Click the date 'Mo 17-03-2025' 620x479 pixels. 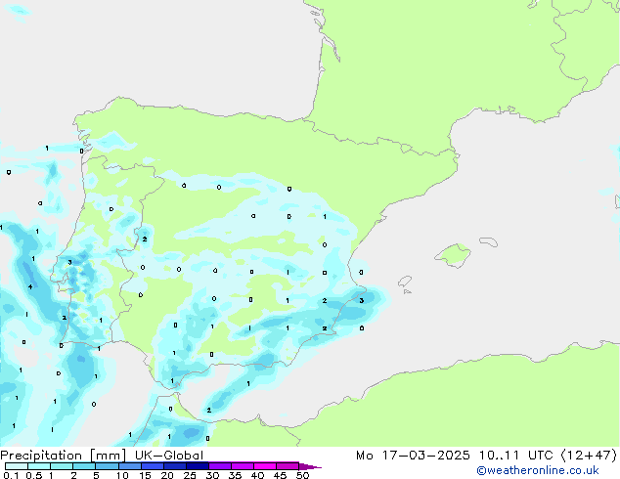tap(413, 456)
